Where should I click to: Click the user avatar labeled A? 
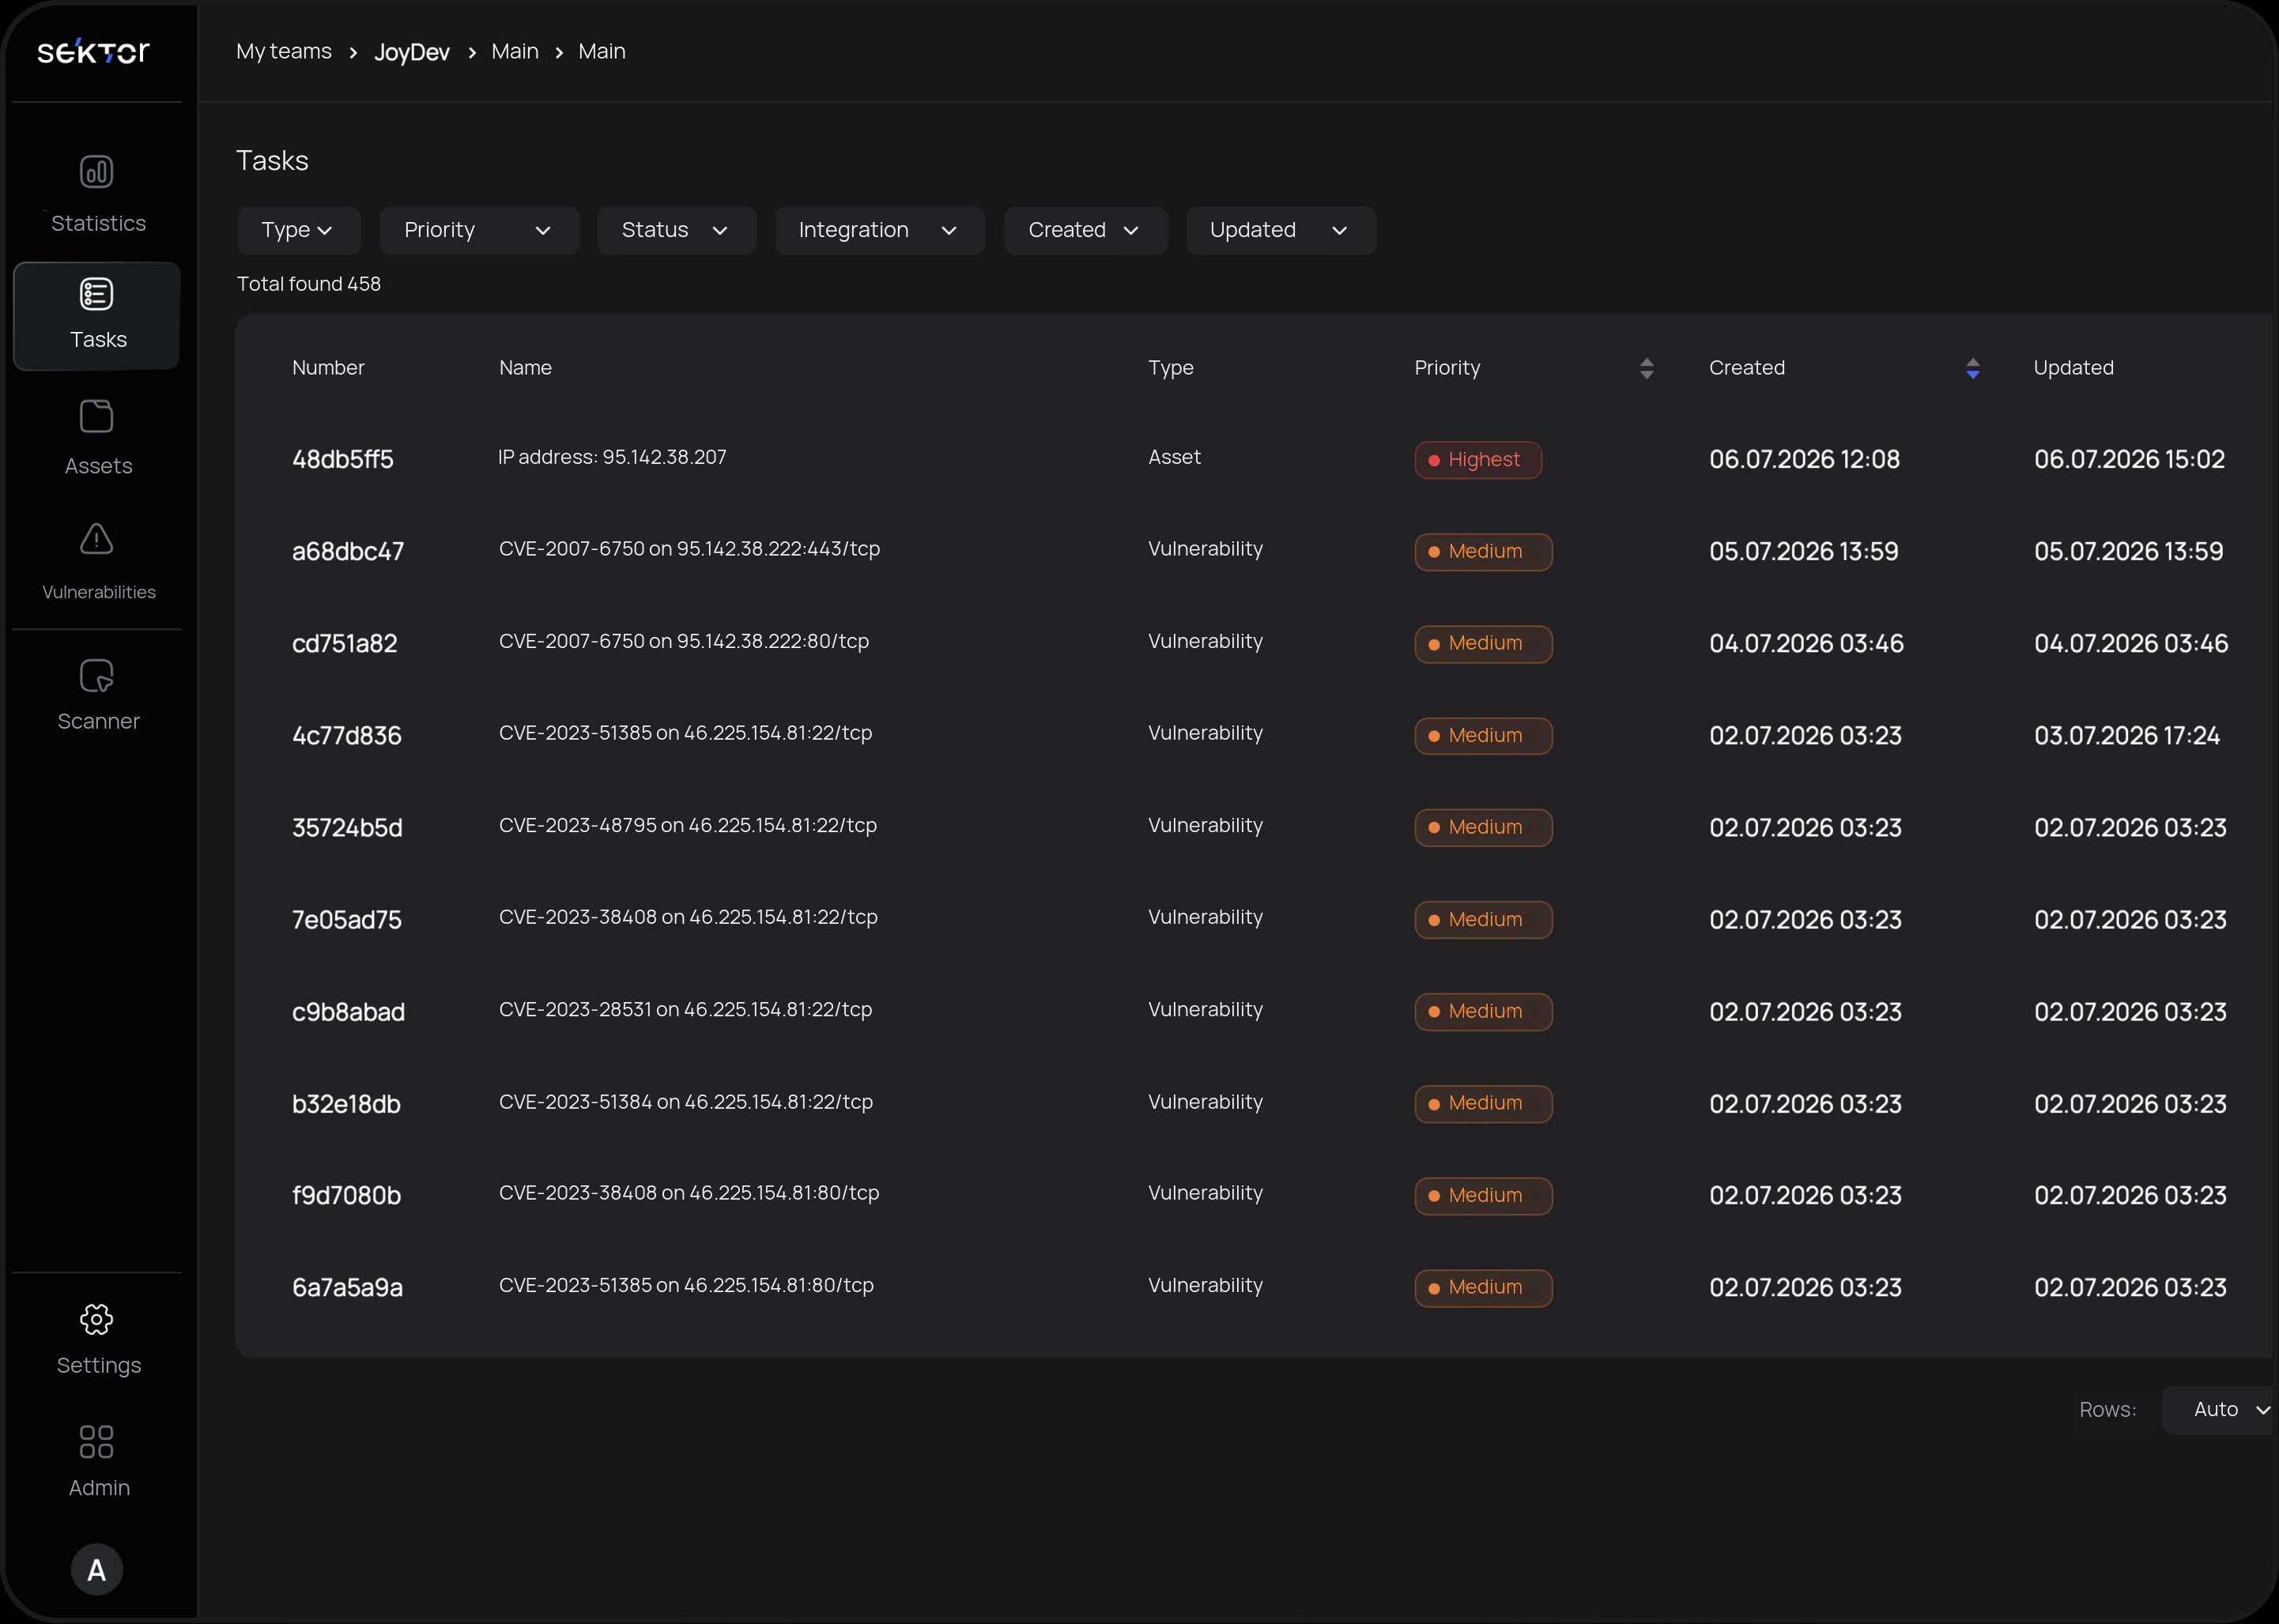96,1569
